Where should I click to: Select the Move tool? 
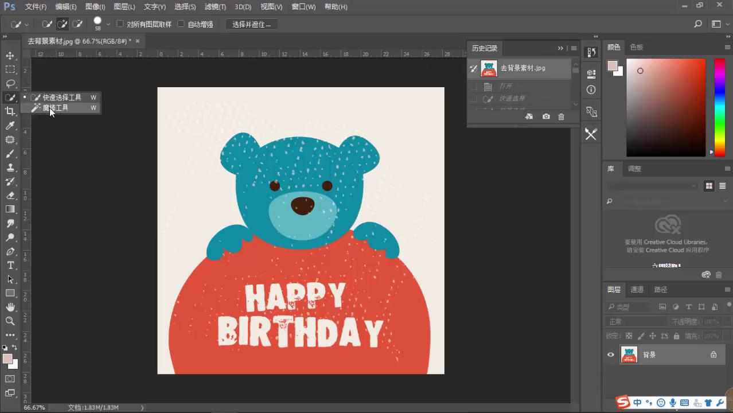tap(10, 56)
